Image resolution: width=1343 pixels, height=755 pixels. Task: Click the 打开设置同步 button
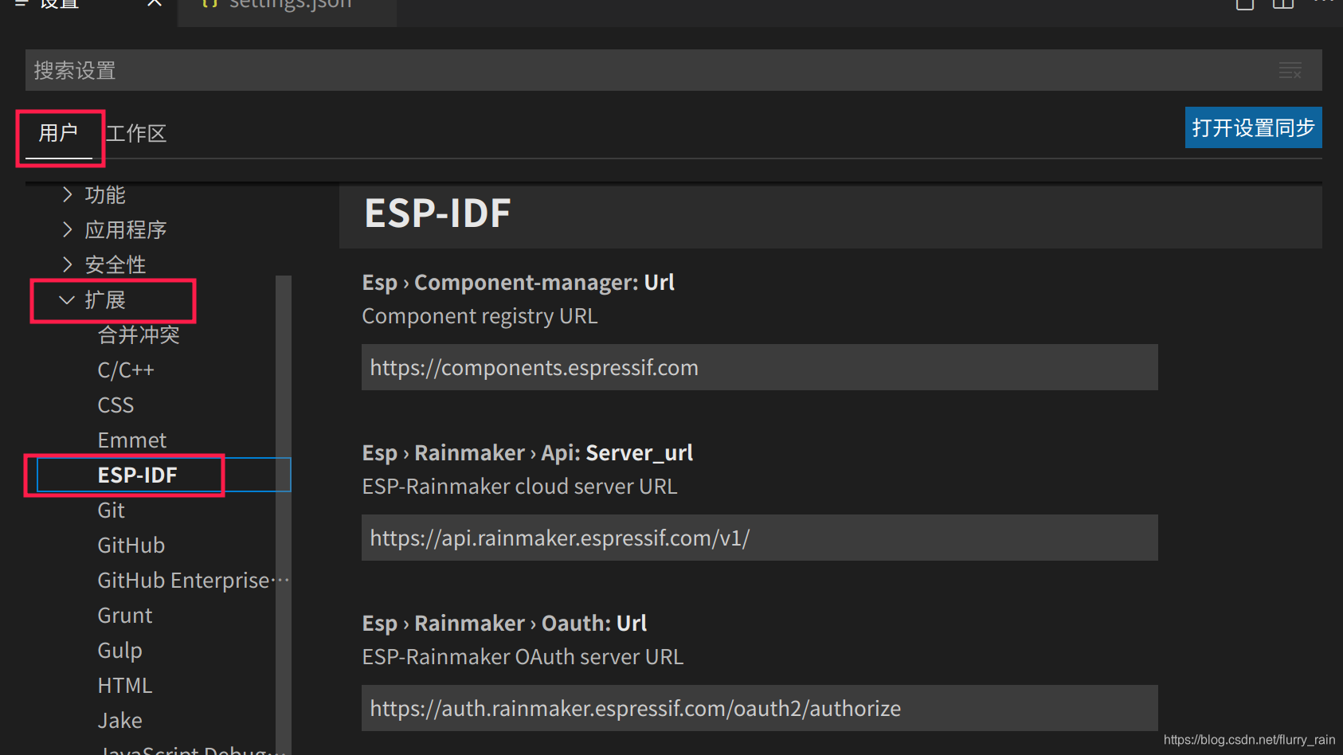(1253, 127)
